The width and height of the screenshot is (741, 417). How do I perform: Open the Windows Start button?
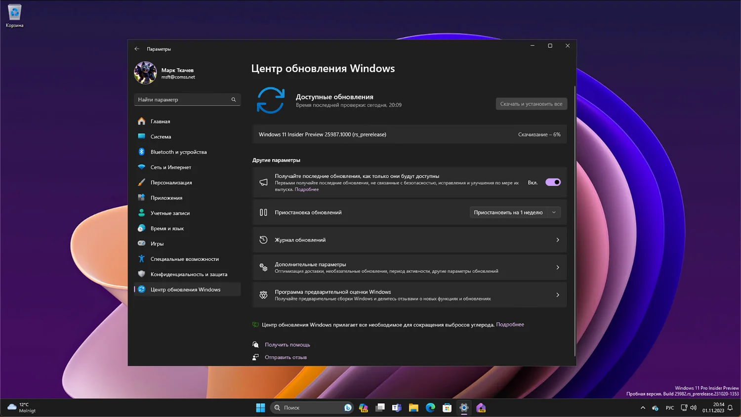coord(260,408)
